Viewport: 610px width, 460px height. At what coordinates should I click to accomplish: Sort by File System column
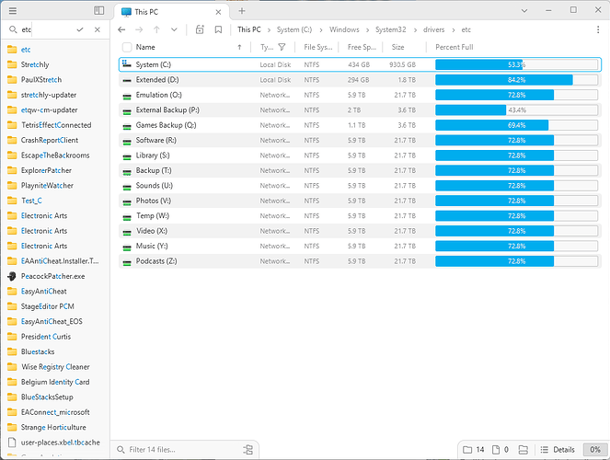click(x=317, y=47)
